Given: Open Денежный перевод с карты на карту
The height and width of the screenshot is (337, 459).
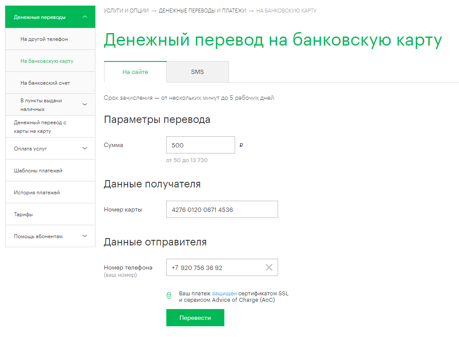Looking at the screenshot, I should (50, 126).
